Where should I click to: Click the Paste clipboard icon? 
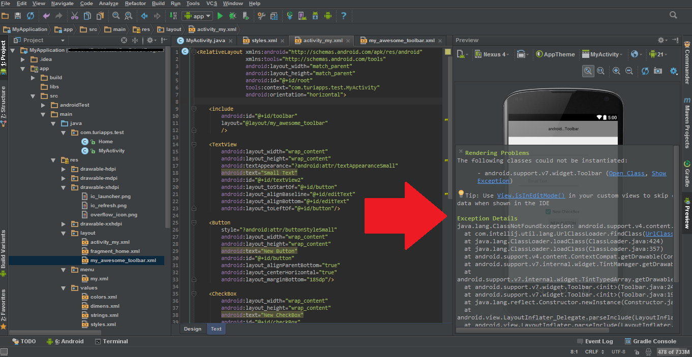pos(99,16)
